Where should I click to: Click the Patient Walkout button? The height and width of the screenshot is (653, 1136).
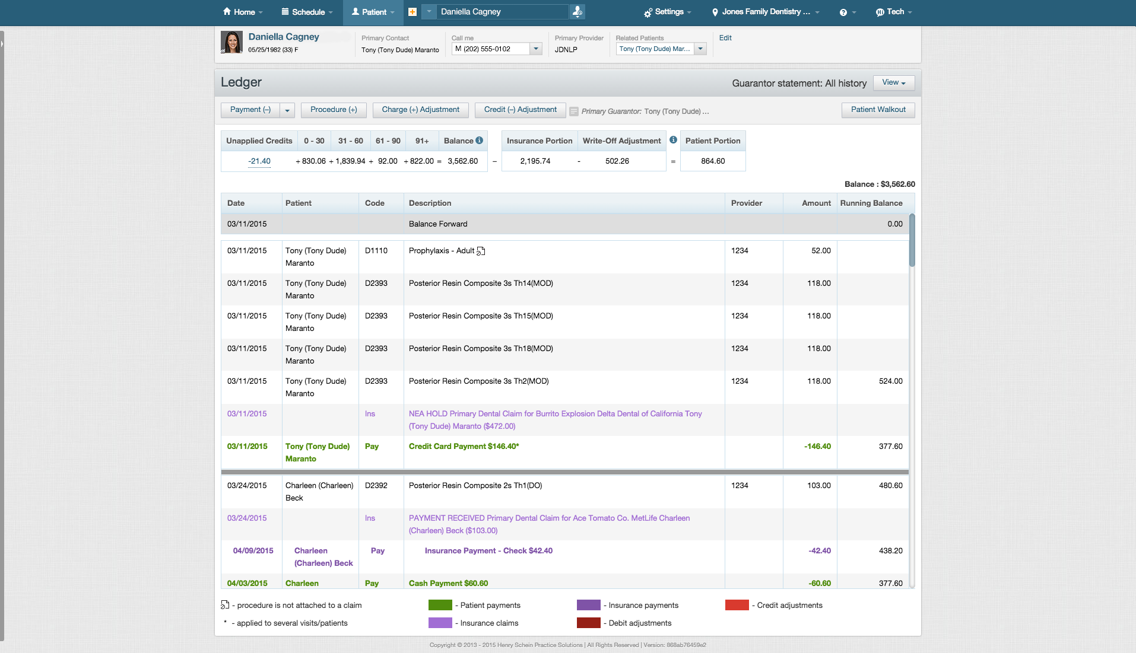coord(878,110)
